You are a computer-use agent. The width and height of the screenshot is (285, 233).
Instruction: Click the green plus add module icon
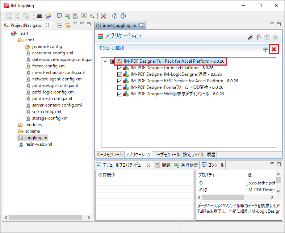(x=265, y=49)
